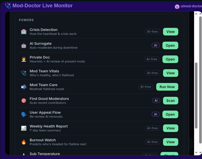Screen dimensions: 202x159
Task: Click the mailbox icon for Mod Team Care
Action: tap(24, 87)
